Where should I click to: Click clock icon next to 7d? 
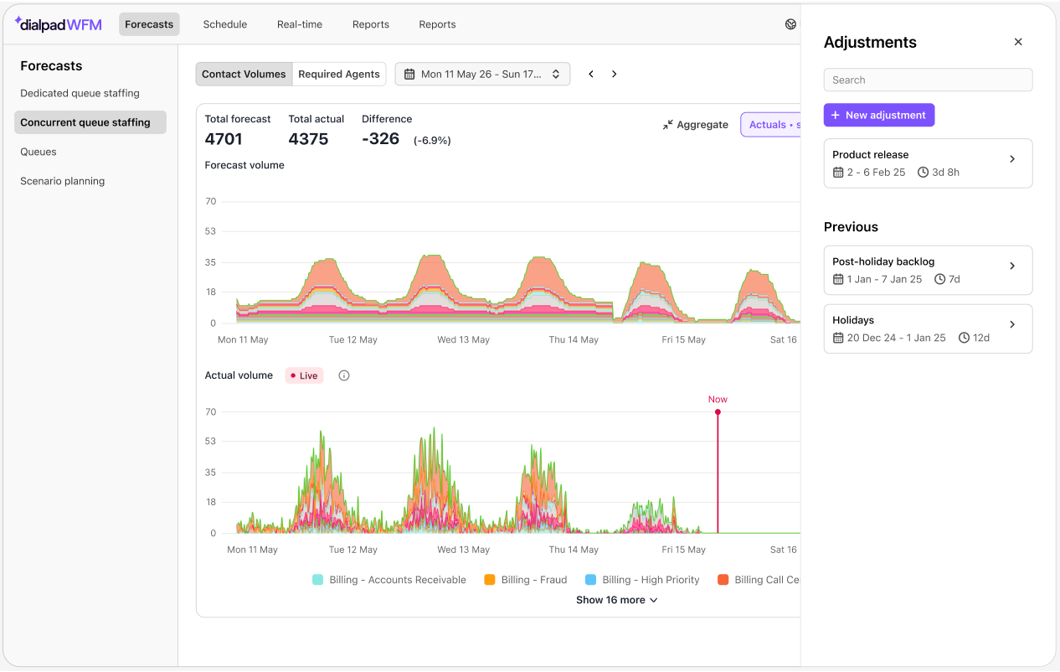pos(940,279)
